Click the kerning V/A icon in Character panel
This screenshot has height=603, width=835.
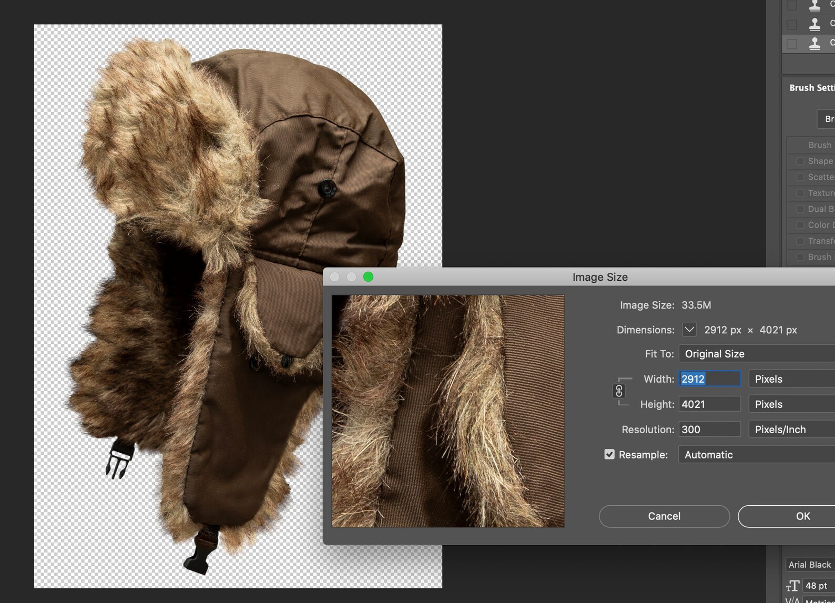792,600
